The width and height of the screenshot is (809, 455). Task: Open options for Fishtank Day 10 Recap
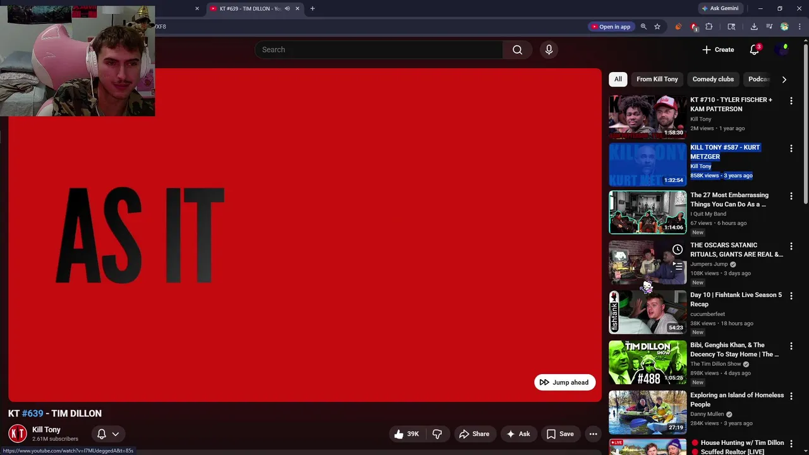point(791,296)
